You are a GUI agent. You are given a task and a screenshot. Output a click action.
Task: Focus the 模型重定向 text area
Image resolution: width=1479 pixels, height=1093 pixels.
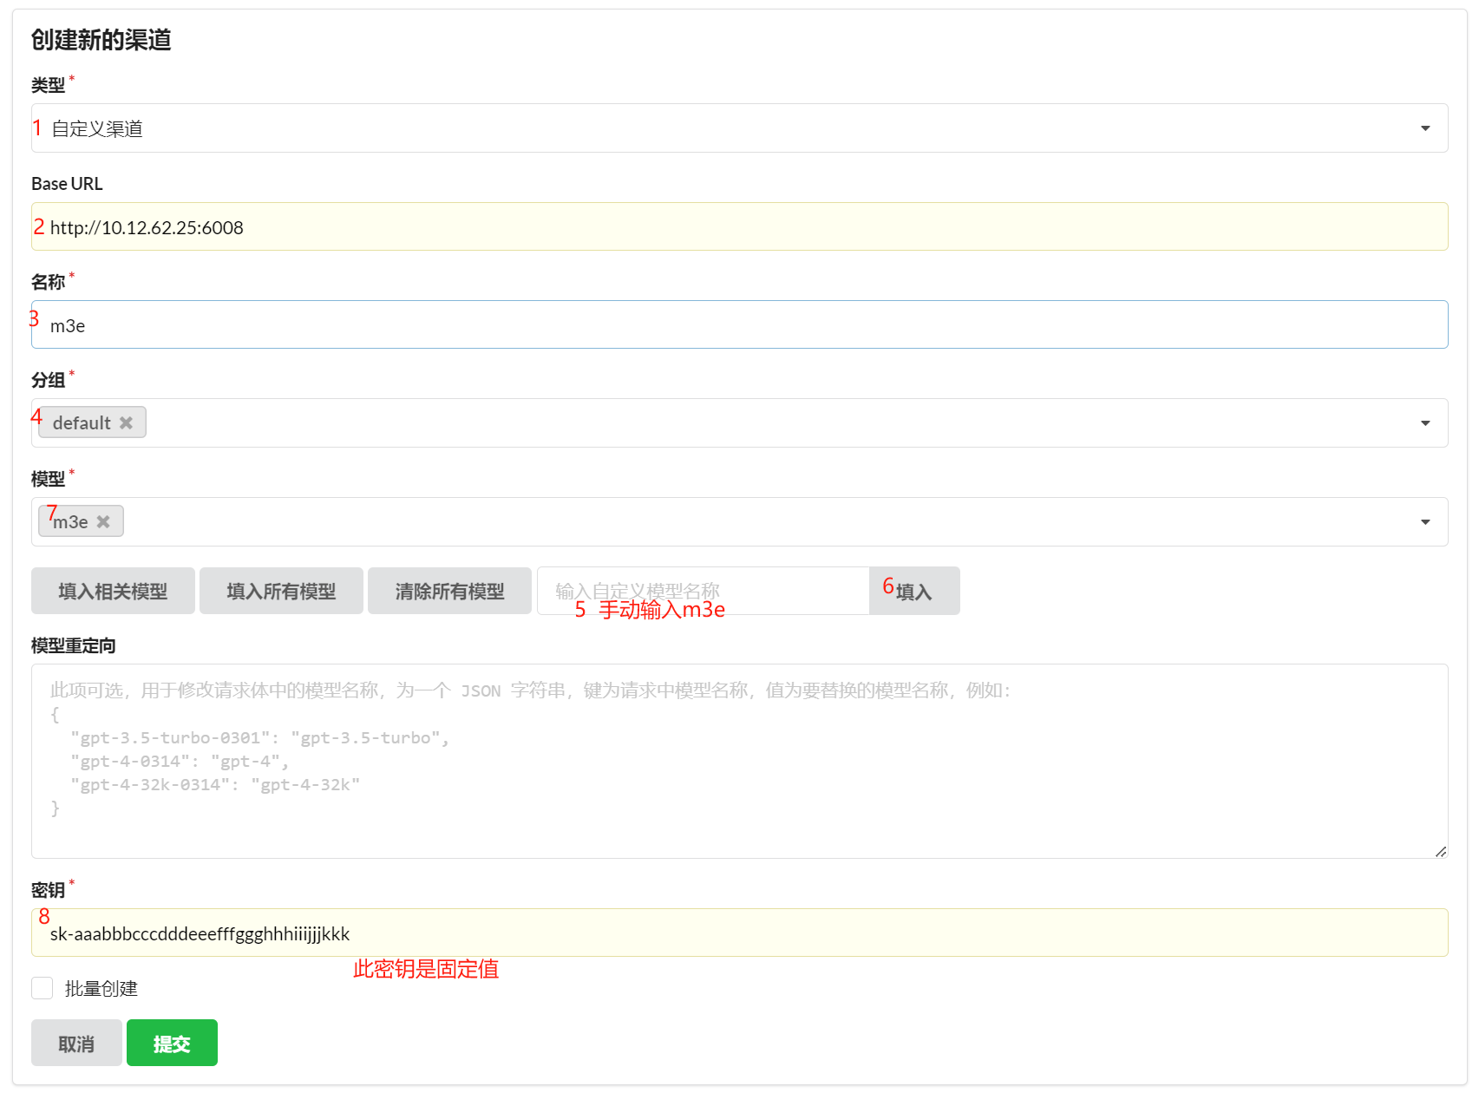point(739,762)
